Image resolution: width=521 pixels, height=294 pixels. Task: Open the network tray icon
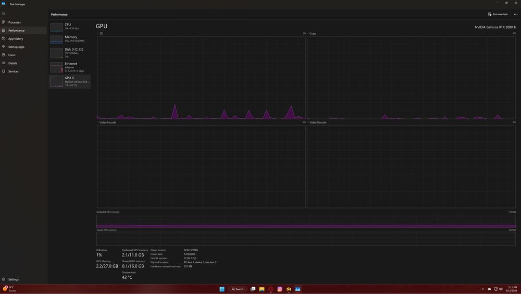point(495,289)
